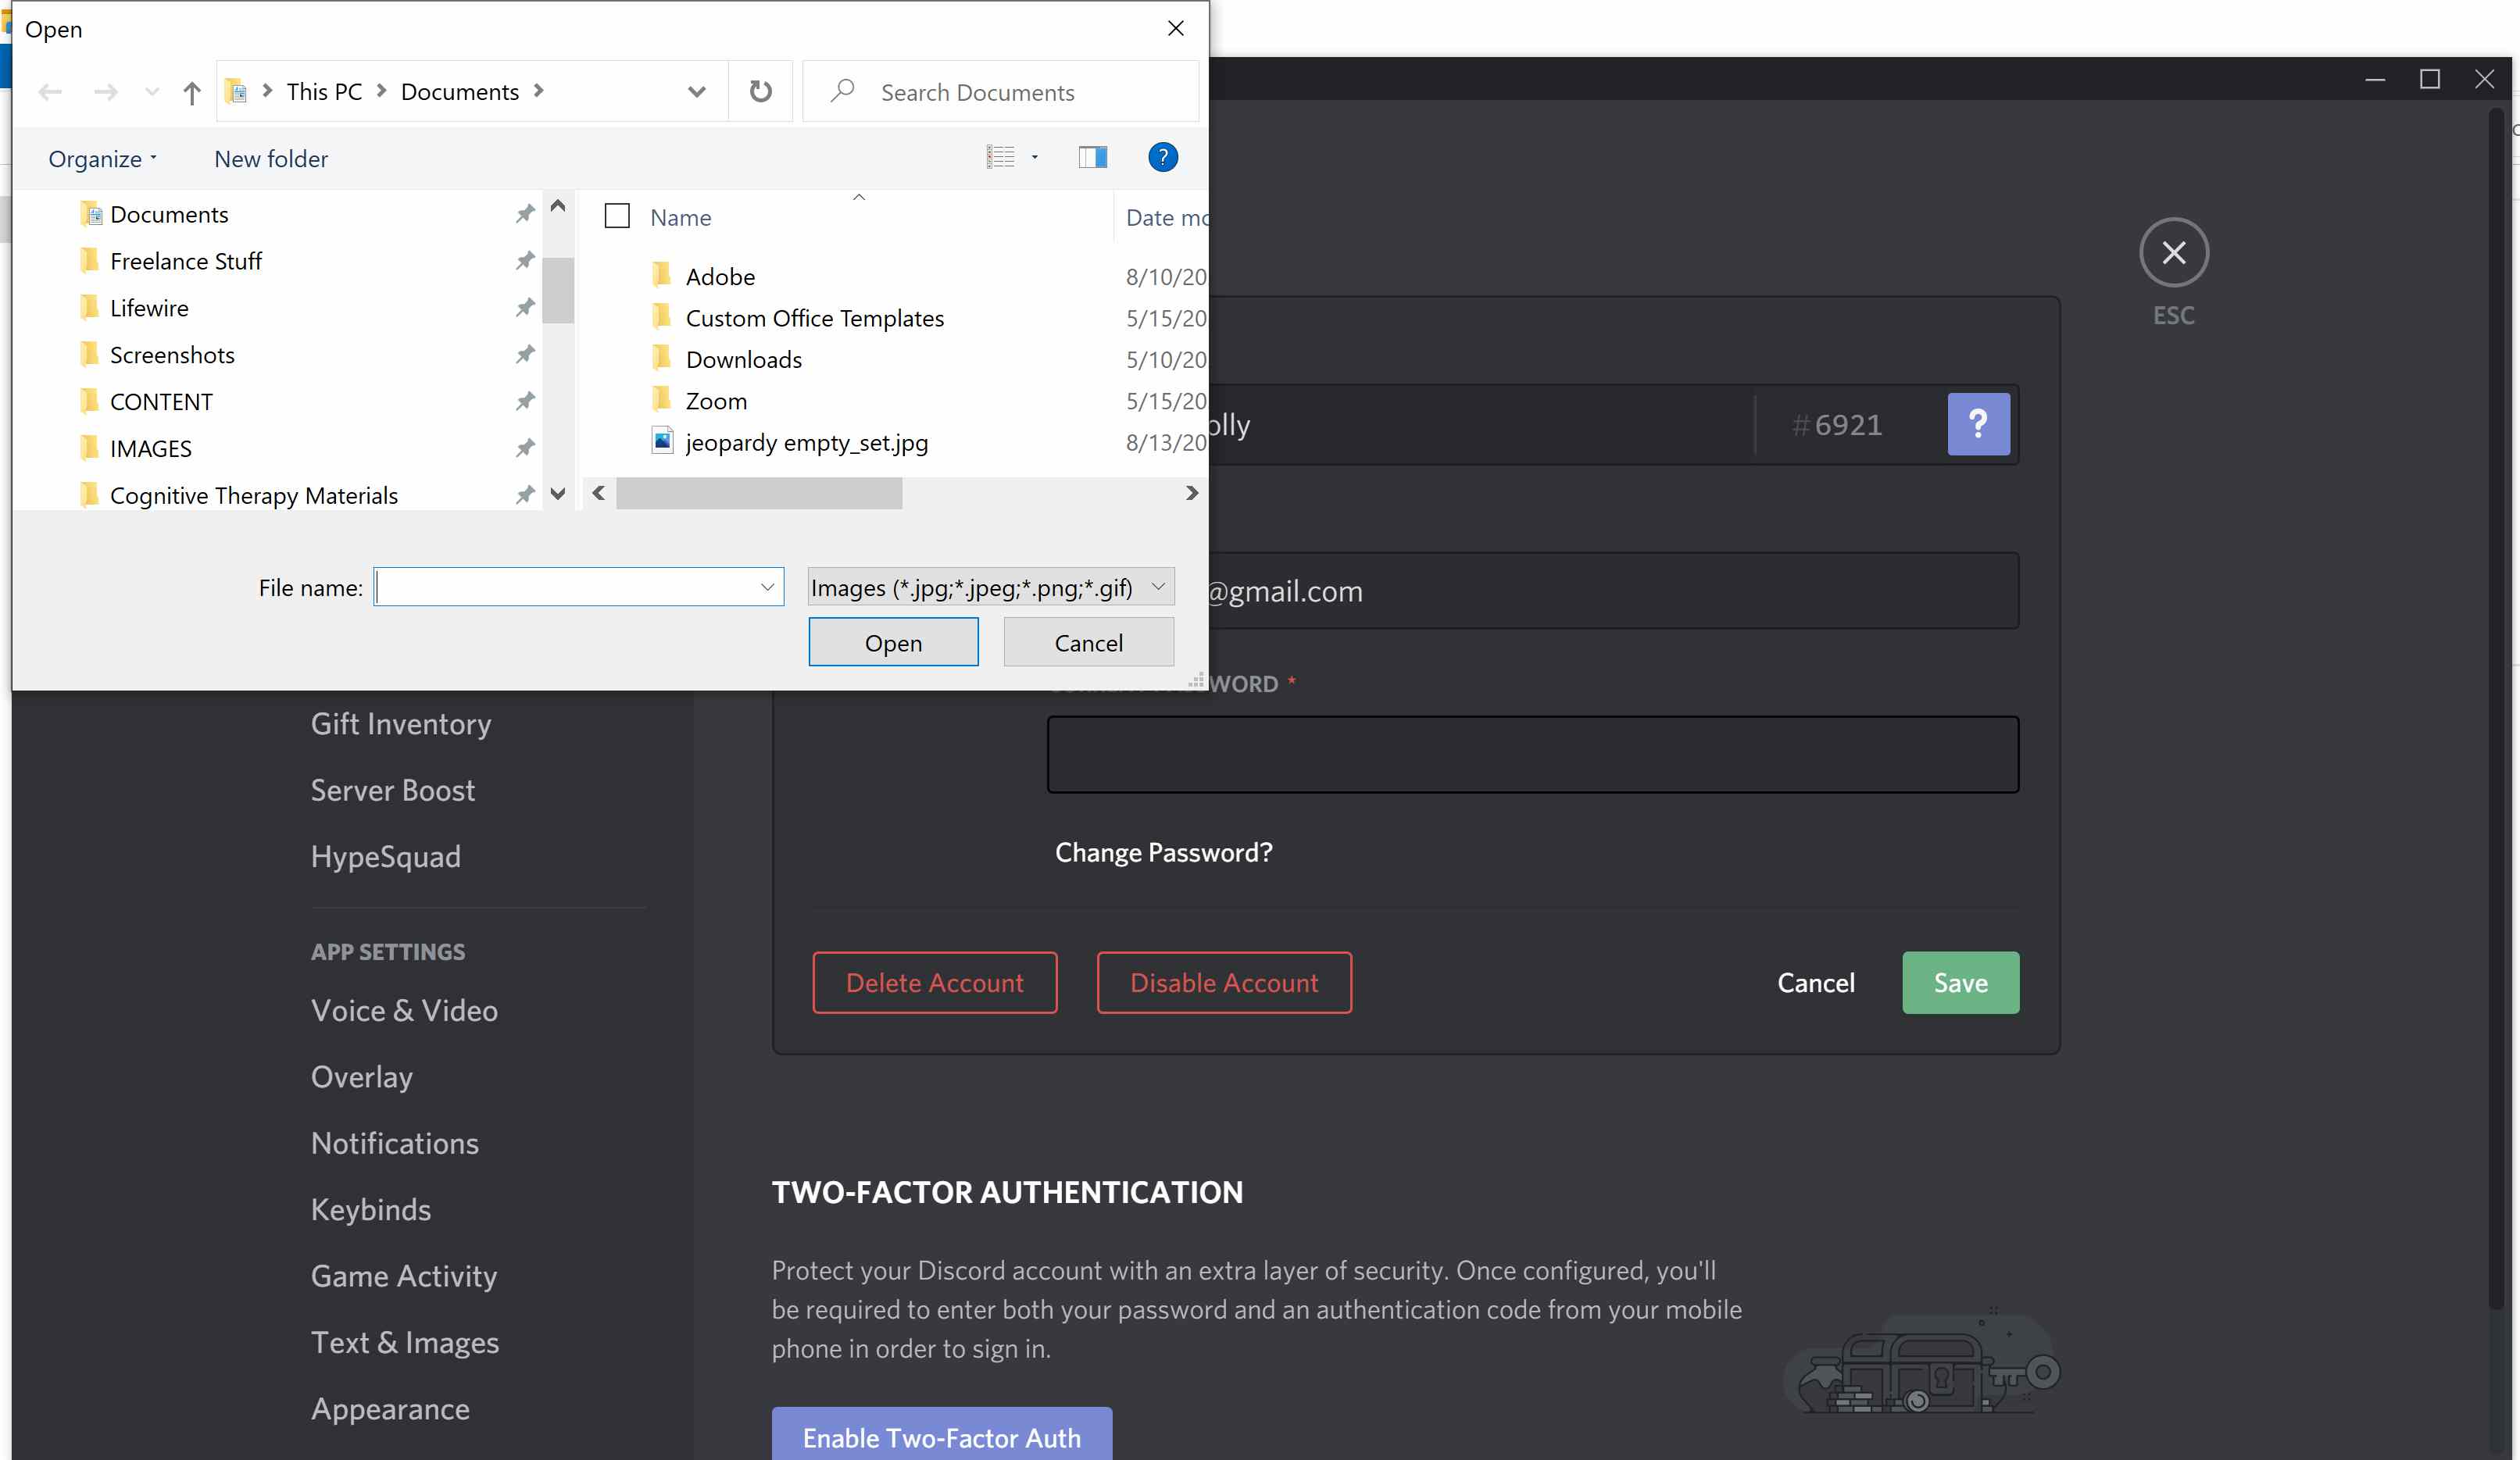Screen dimensions: 2520x1460
Task: Click the New Folder button
Action: coord(271,156)
